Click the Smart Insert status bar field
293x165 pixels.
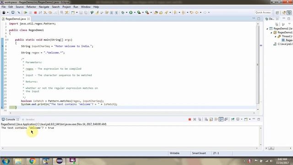199,153
